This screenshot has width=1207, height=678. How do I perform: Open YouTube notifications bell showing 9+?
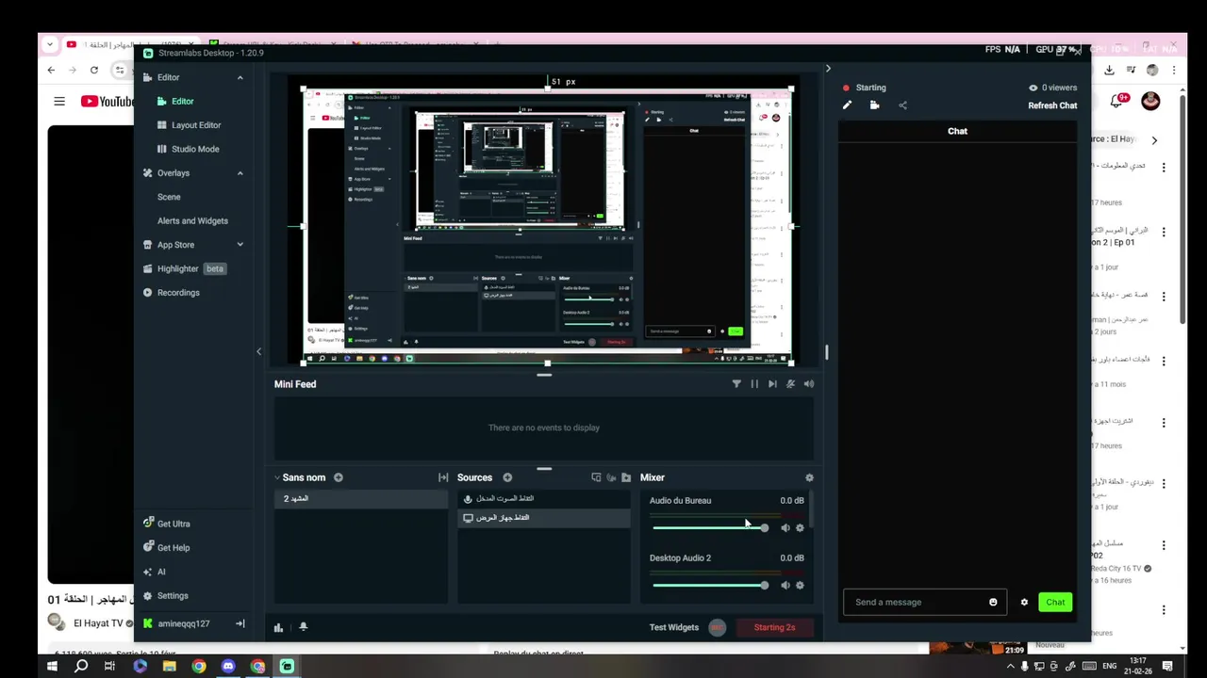click(1117, 101)
